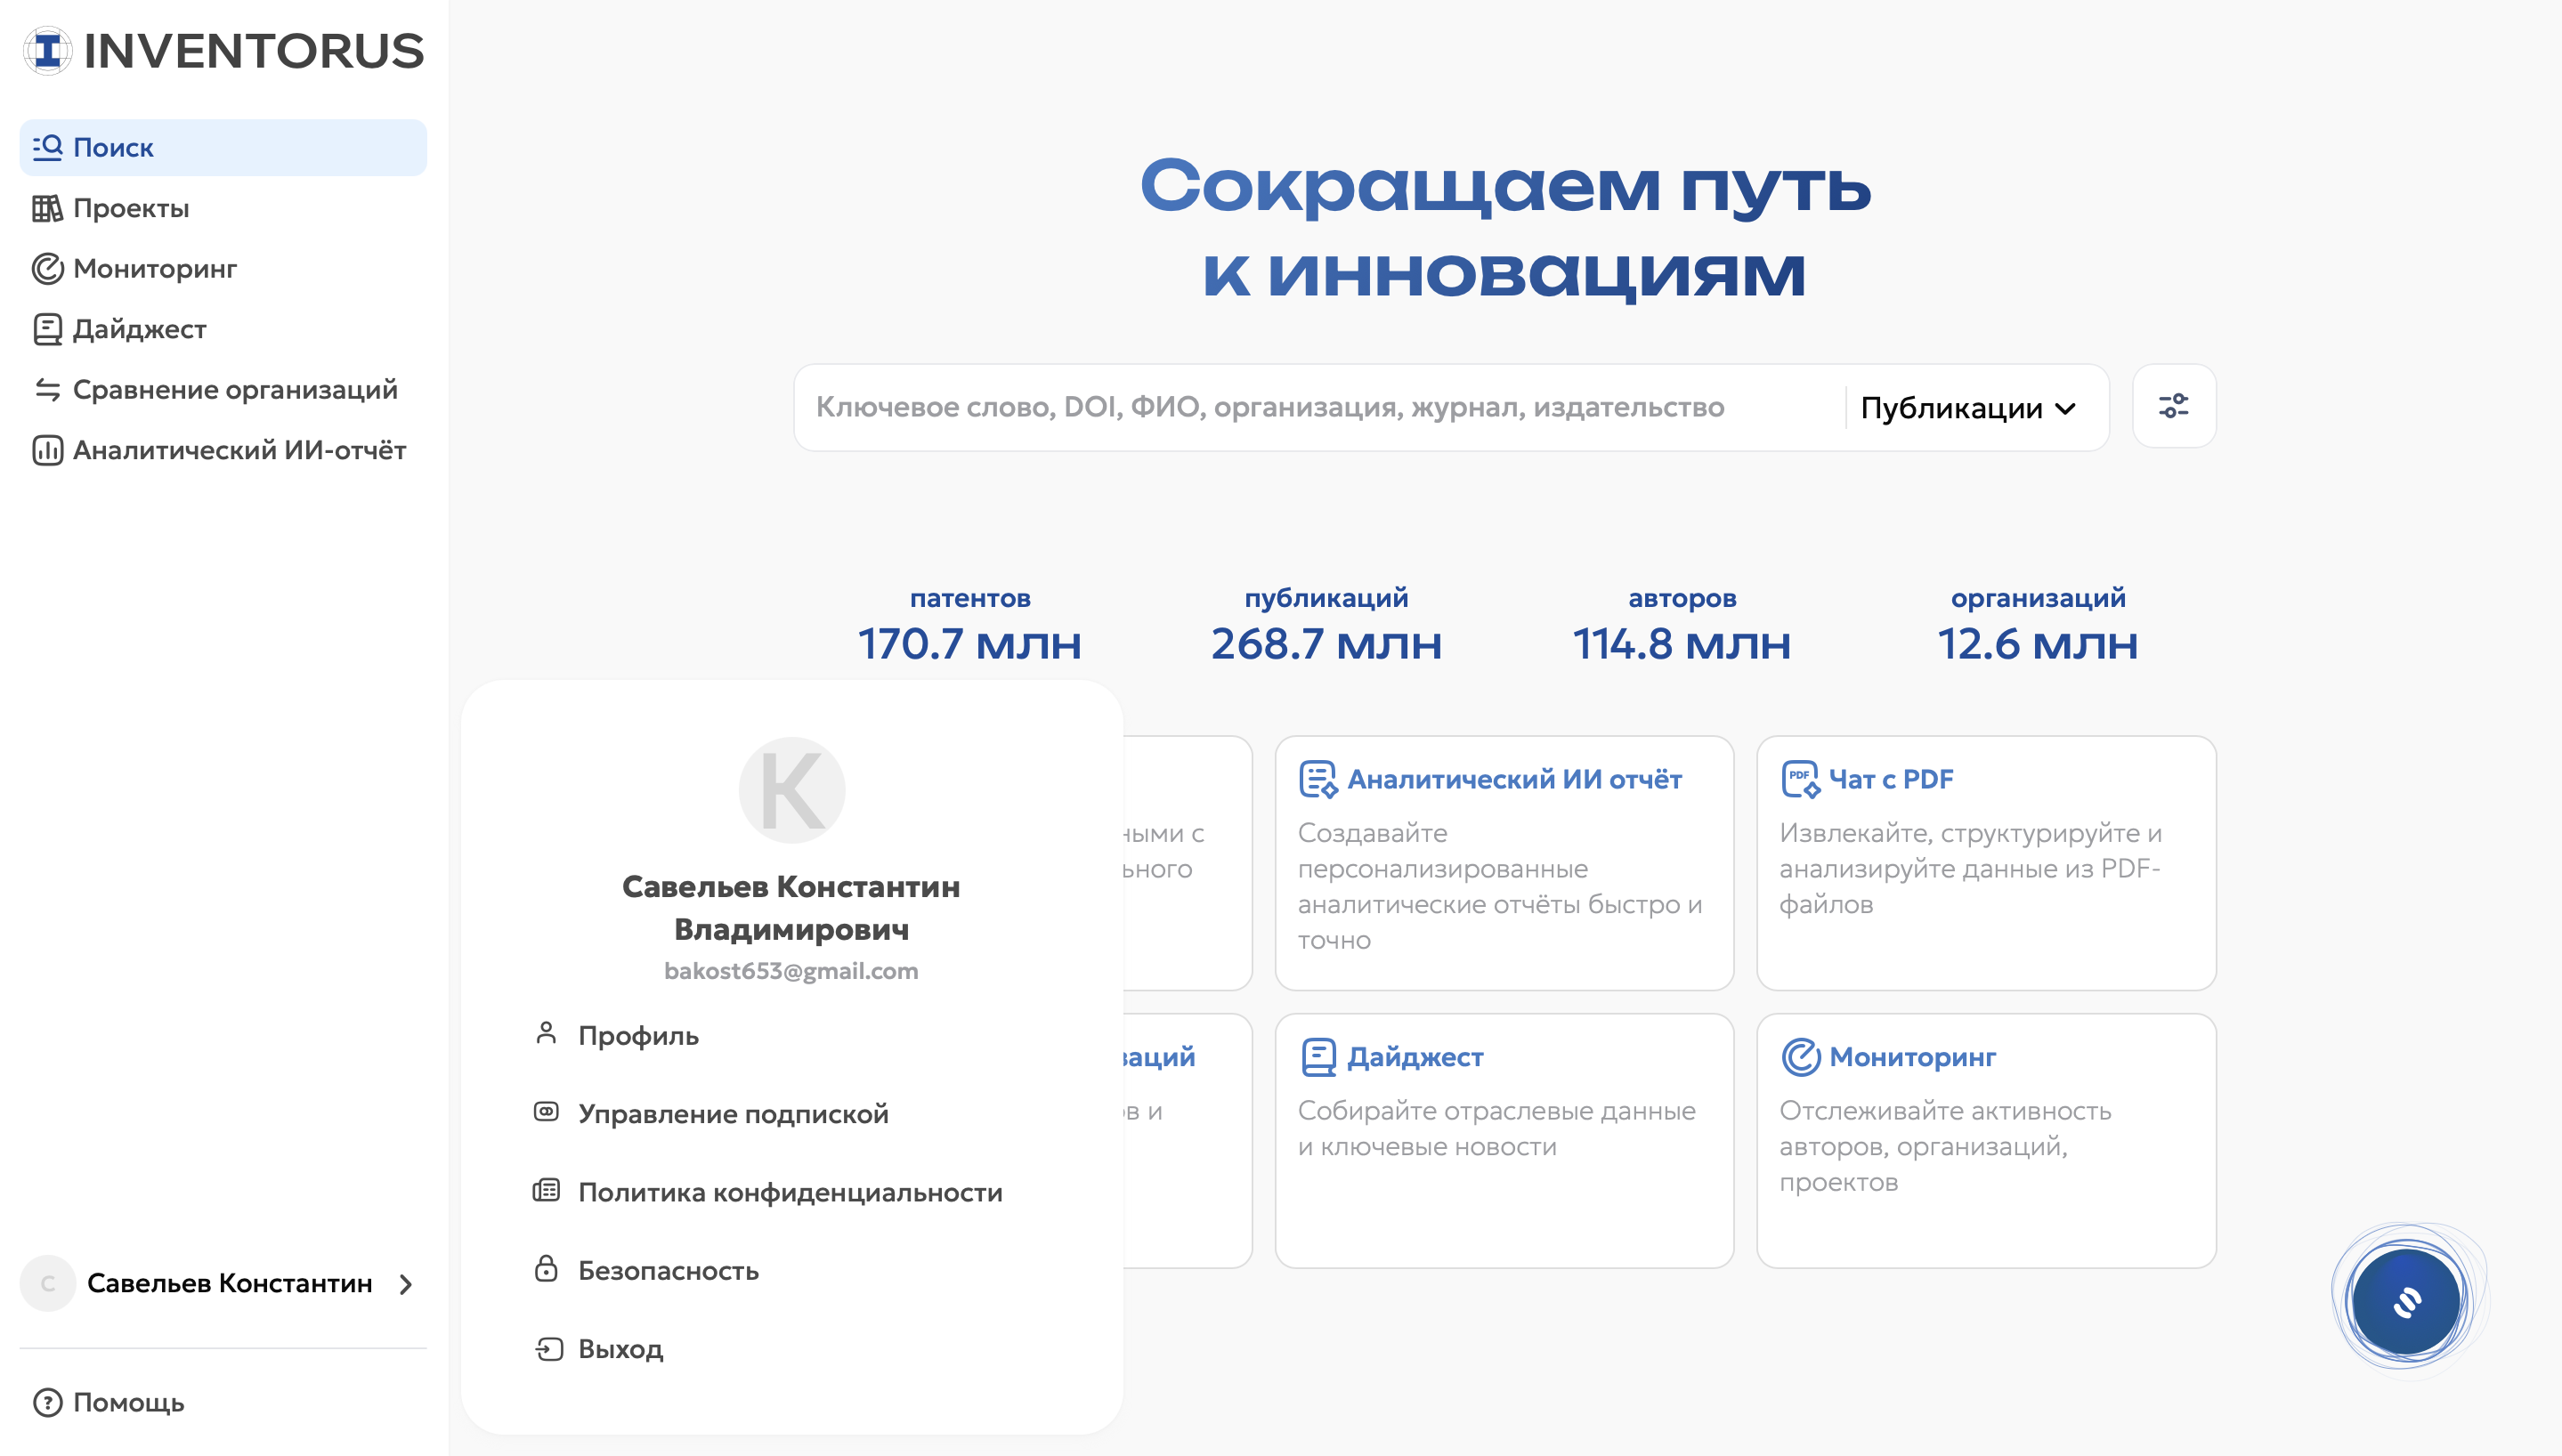Click the help question-mark icon
2562x1456 pixels.
(47, 1402)
